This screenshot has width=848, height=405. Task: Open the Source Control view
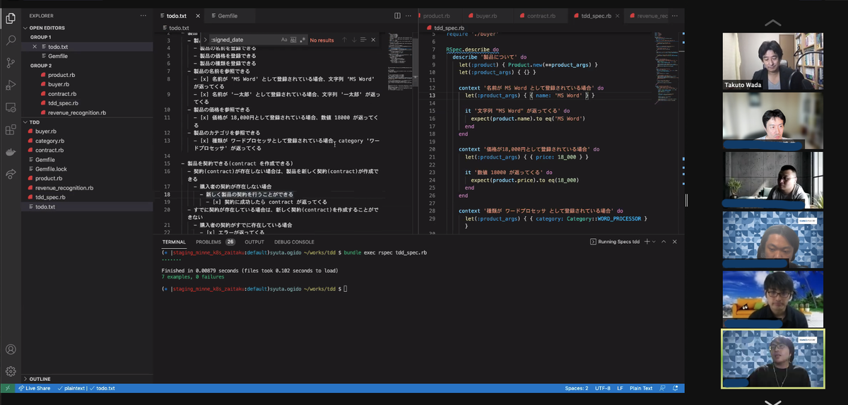[11, 63]
